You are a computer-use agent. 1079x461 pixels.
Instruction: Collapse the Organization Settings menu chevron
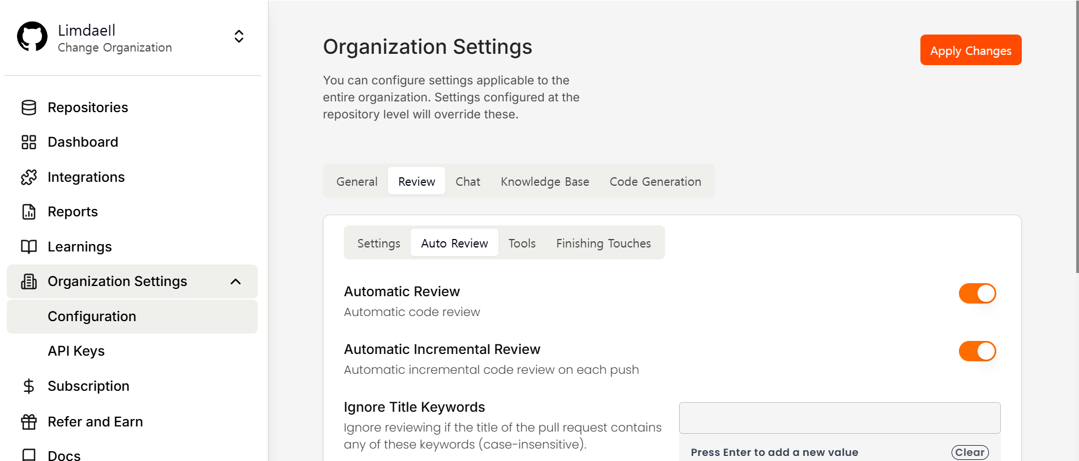236,281
